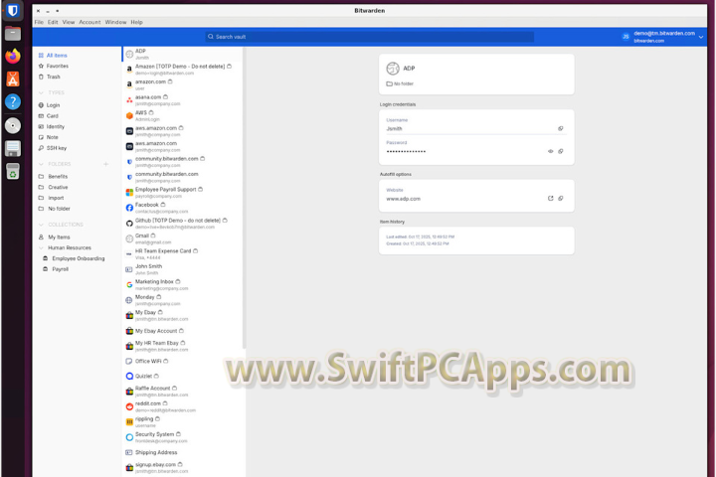Filter by Login type
The height and width of the screenshot is (477, 716).
tap(50, 105)
